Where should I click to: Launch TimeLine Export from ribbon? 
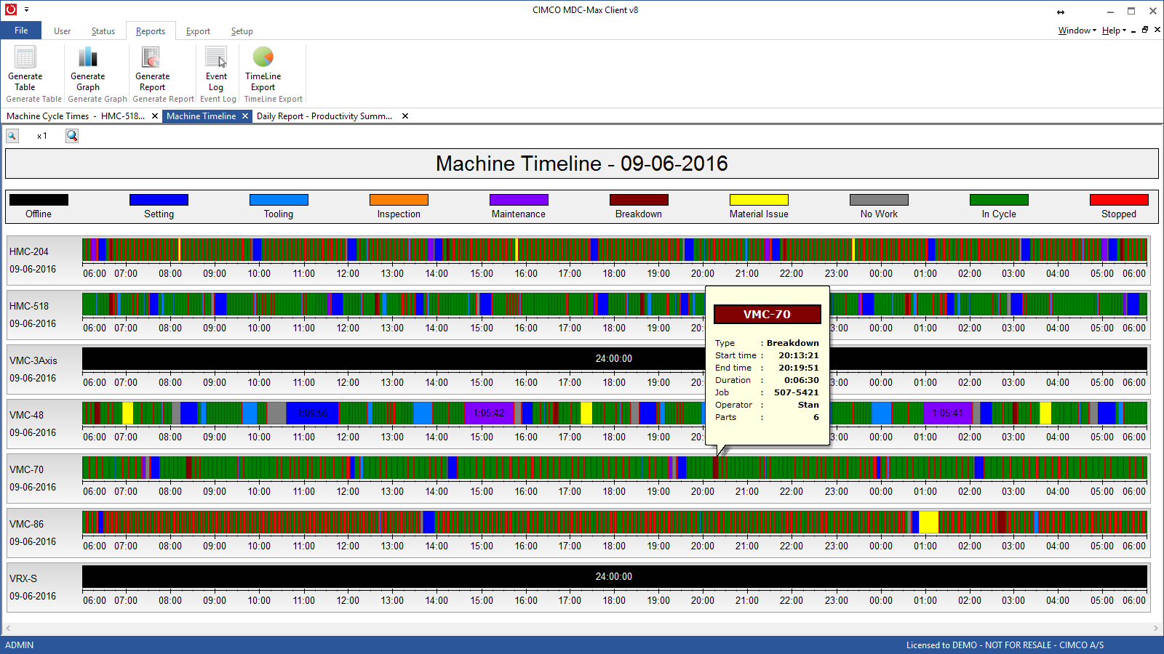pos(263,58)
